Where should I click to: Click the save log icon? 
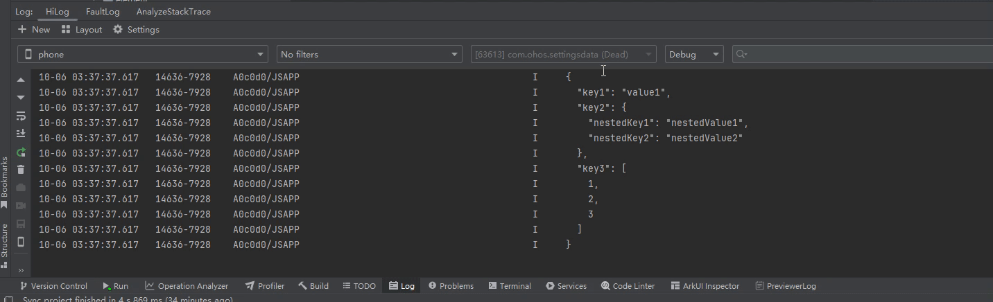pyautogui.click(x=21, y=224)
